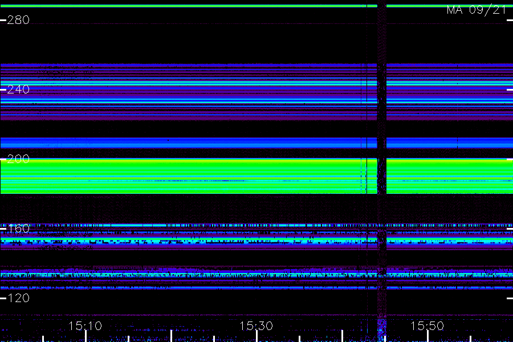Click the 15:10 time axis label
The image size is (513, 342).
pyautogui.click(x=85, y=326)
